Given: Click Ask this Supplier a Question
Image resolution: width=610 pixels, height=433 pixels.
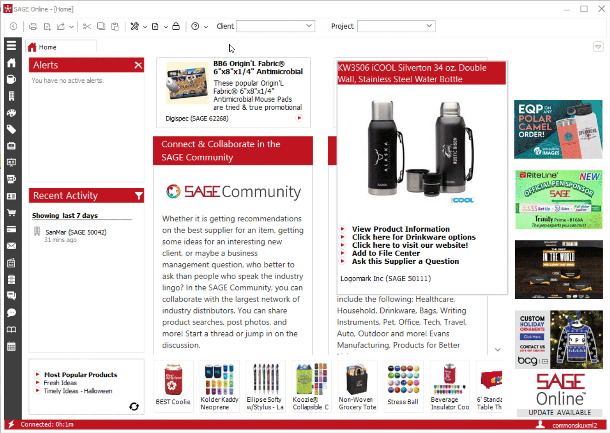Looking at the screenshot, I should click(405, 261).
